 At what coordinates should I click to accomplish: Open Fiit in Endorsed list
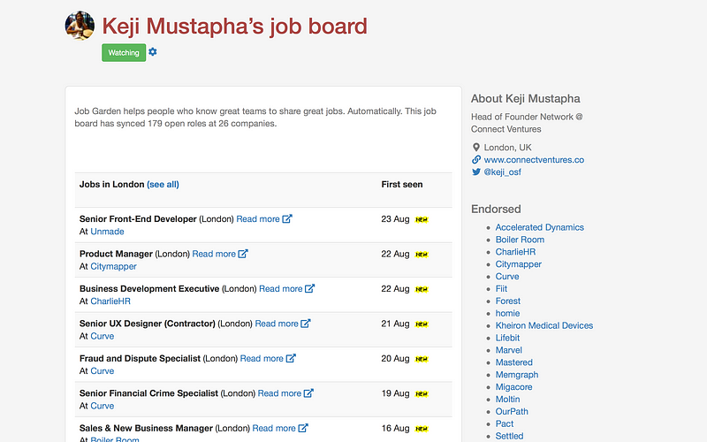501,289
